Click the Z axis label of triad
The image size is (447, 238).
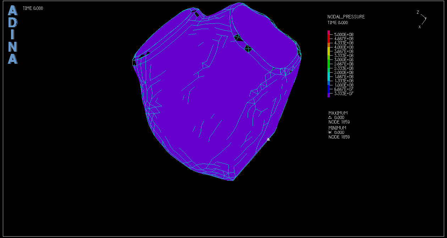pyautogui.click(x=418, y=12)
